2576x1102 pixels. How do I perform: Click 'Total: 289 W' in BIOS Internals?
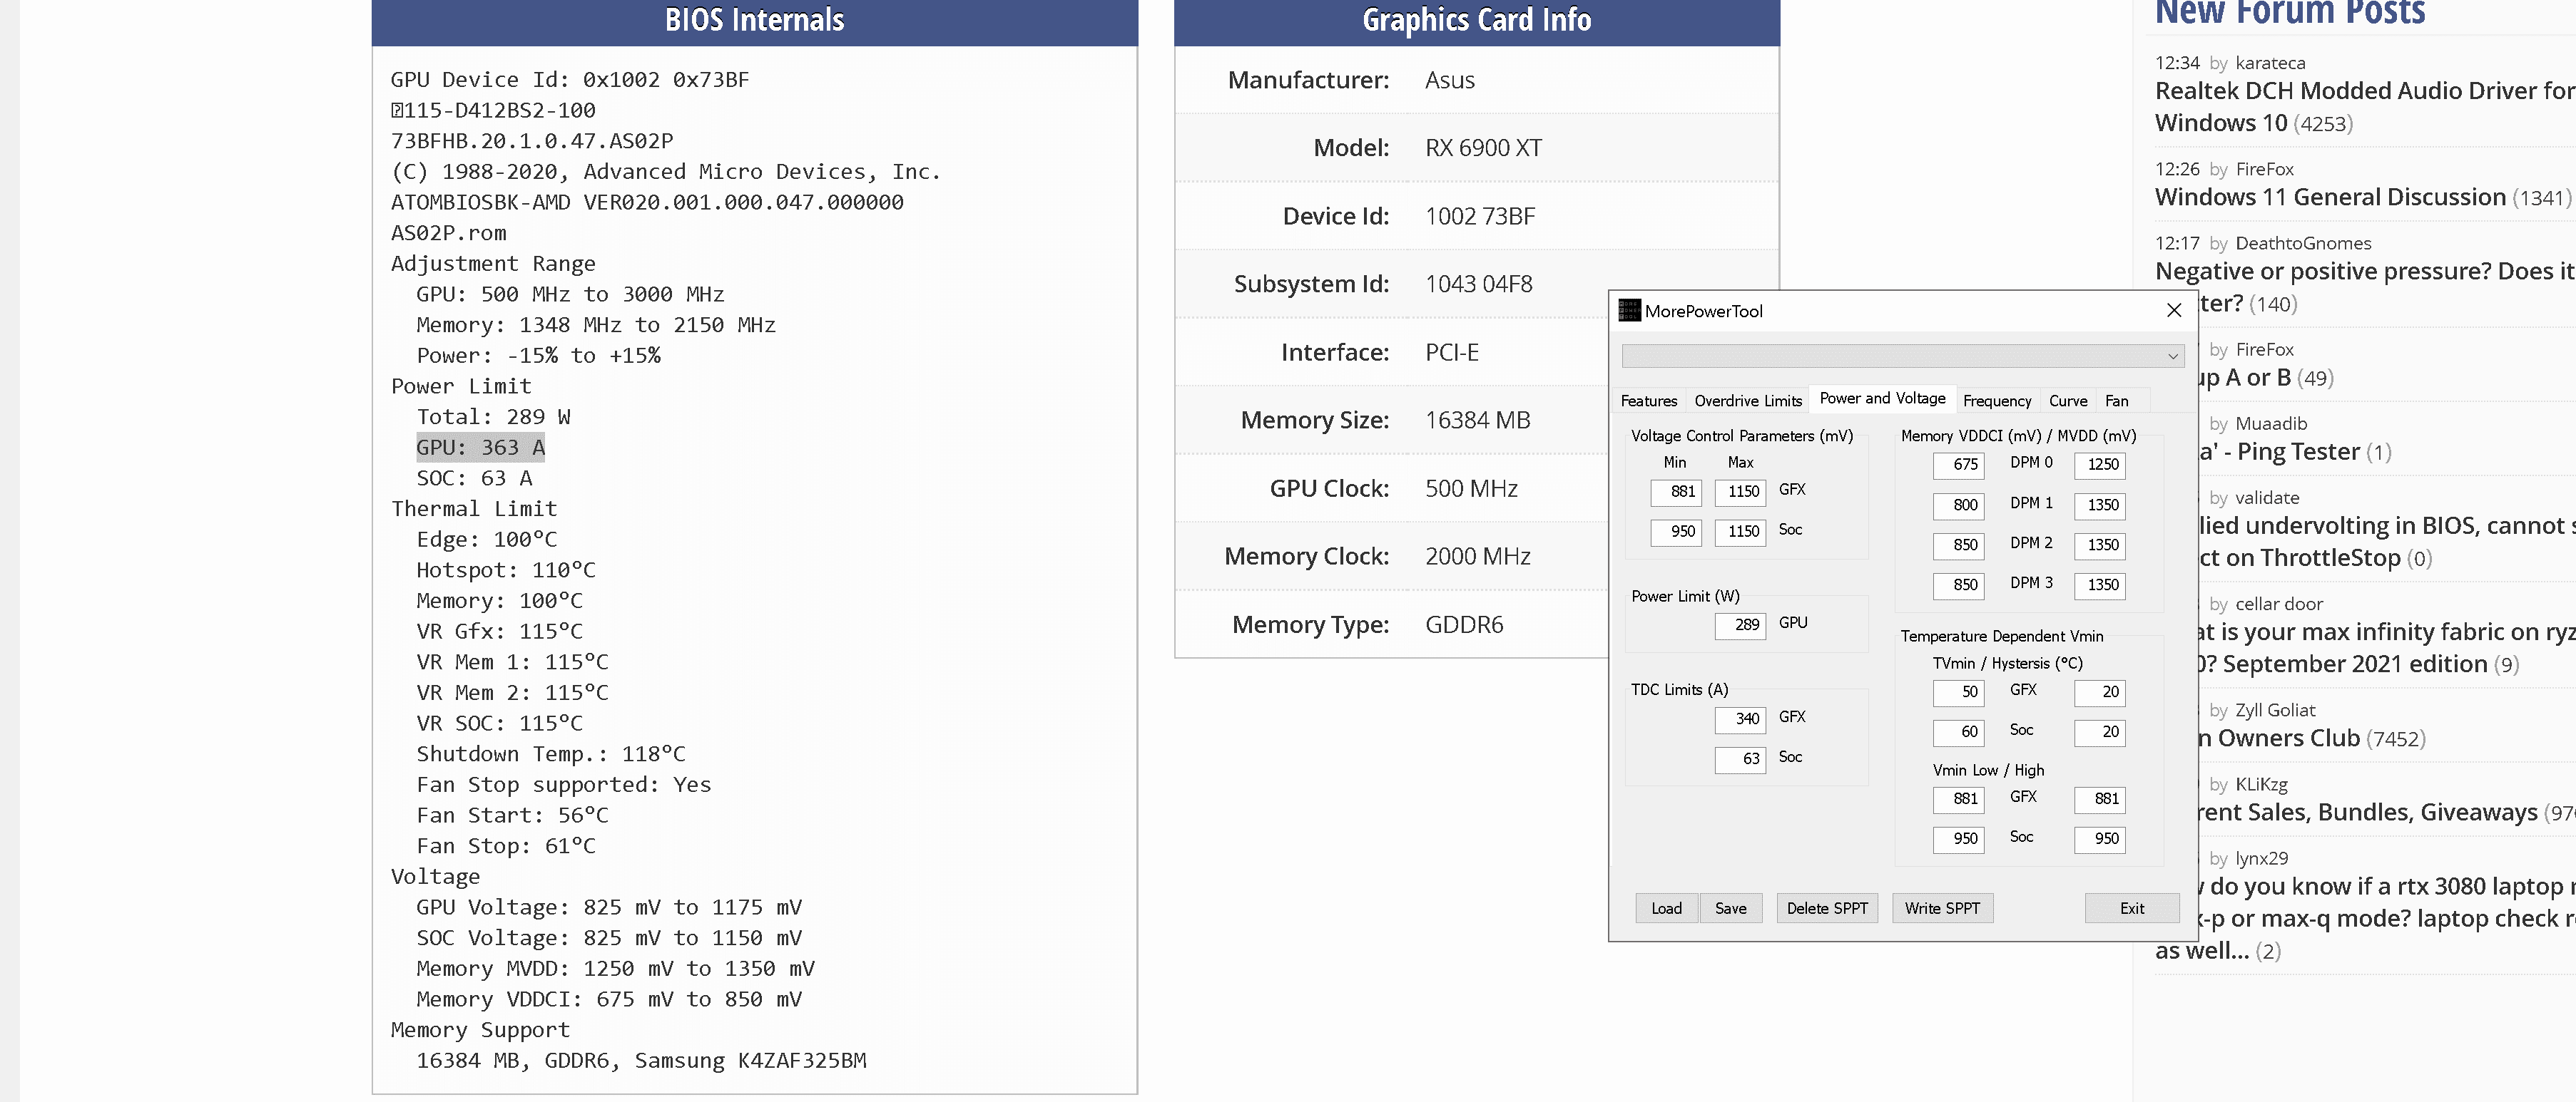[493, 416]
